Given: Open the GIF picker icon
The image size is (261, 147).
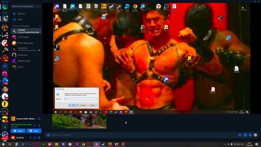Looking at the screenshot, I should (x=245, y=135).
